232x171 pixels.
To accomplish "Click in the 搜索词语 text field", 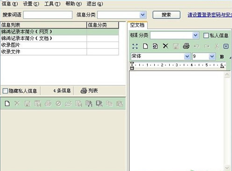I will [x=48, y=15].
